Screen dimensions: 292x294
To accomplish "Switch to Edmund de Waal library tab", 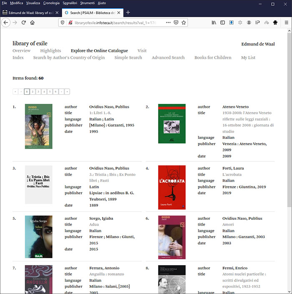I will point(30,13).
